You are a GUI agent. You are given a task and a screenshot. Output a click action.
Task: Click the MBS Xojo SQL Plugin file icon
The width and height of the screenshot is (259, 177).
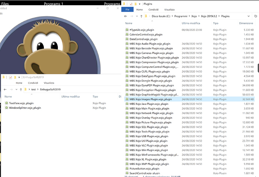[127, 127]
